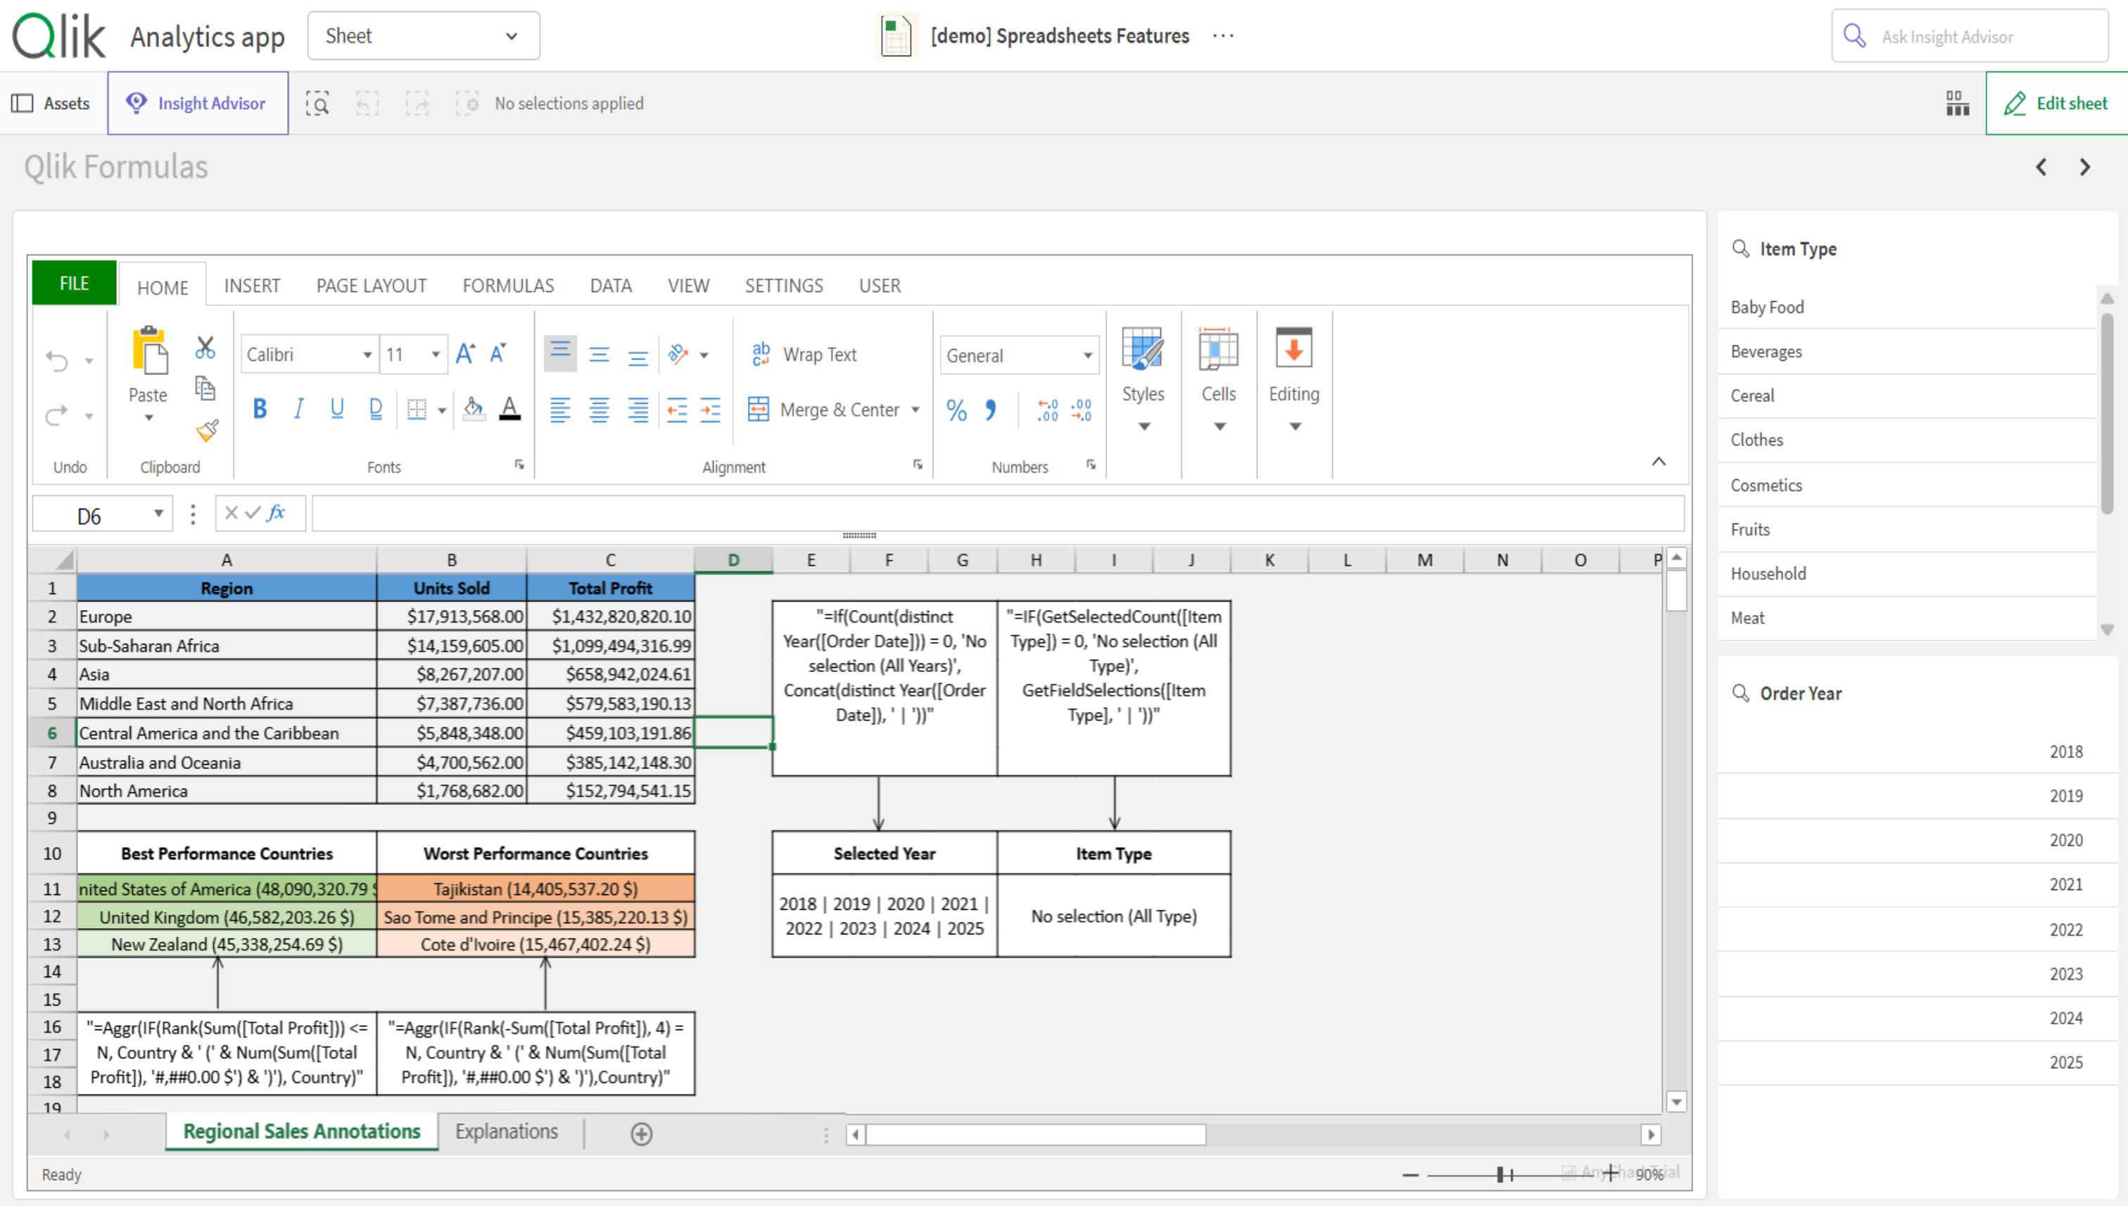
Task: Expand the Styles dropdown
Action: tap(1144, 426)
